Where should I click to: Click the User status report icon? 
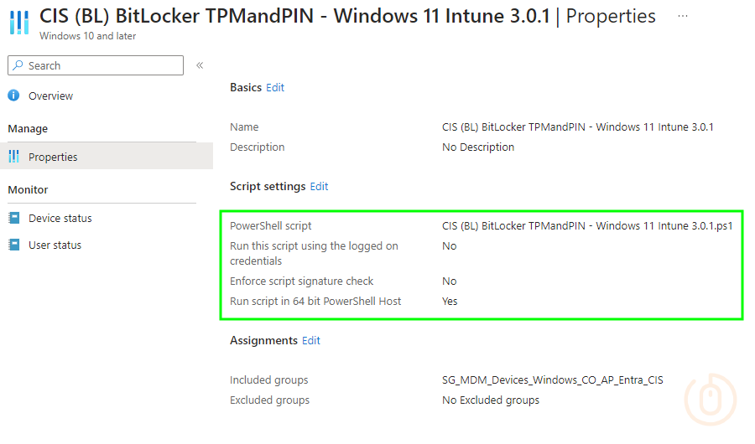point(13,245)
